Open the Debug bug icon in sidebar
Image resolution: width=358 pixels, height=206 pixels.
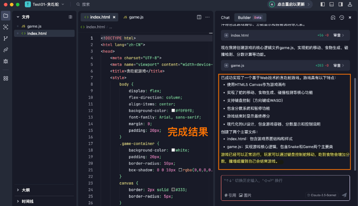coord(6,61)
